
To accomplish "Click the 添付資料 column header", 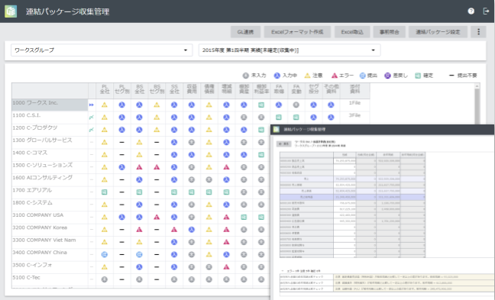I will (x=355, y=89).
